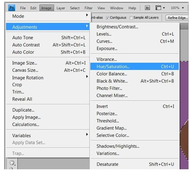This screenshot has width=190, height=174.
Task: Choose Invert adjustment
Action: pyautogui.click(x=135, y=106)
